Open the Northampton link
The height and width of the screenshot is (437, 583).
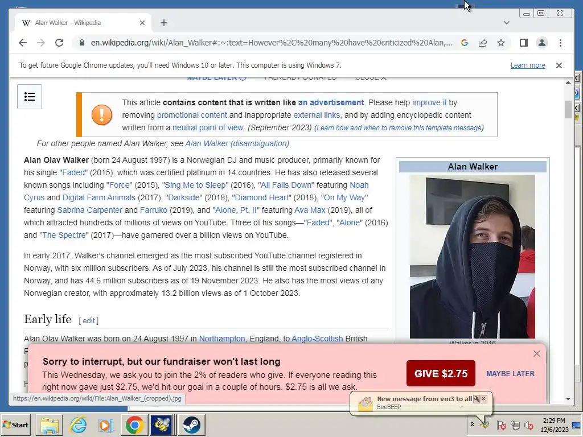point(222,339)
